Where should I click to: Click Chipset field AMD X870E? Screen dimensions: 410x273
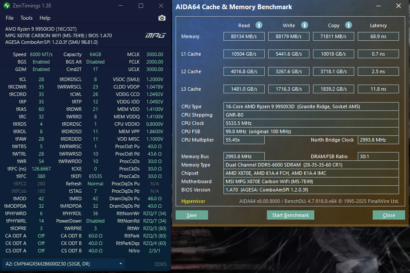point(311,173)
